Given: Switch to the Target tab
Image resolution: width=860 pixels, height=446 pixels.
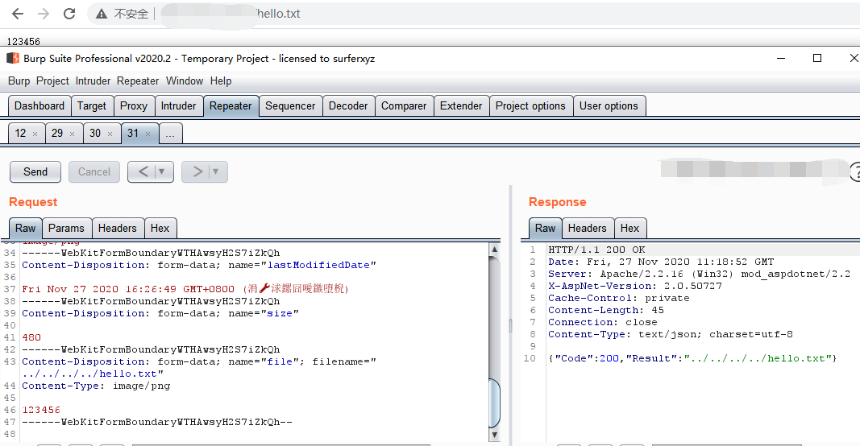Looking at the screenshot, I should pos(92,105).
